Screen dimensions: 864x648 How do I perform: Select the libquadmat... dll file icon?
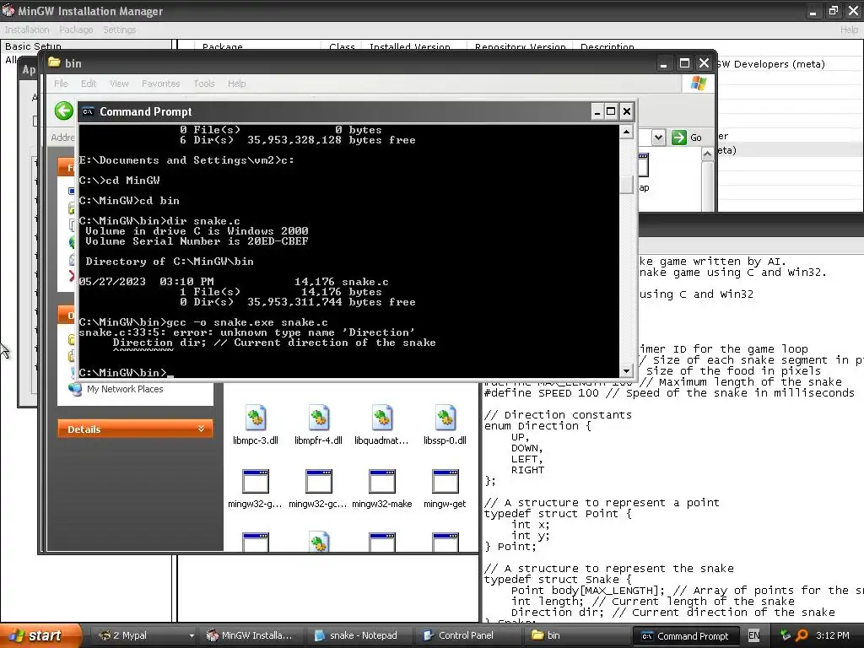(382, 418)
